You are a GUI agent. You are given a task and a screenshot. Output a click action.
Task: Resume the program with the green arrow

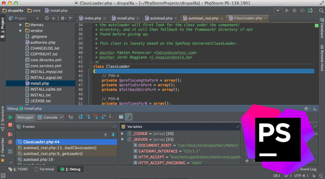[x=10, y=117]
